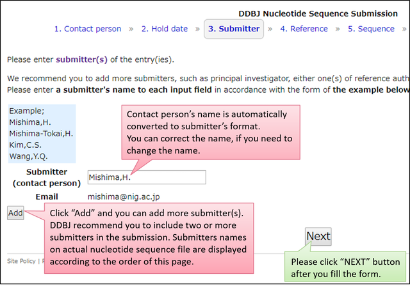Click the DDBJ Nucleotide Sequence Submission heading
Screen dimensions: 410x286
pyautogui.click(x=318, y=13)
